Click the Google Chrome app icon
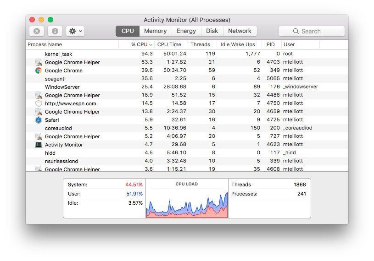This screenshot has width=374, height=261. pos(39,71)
